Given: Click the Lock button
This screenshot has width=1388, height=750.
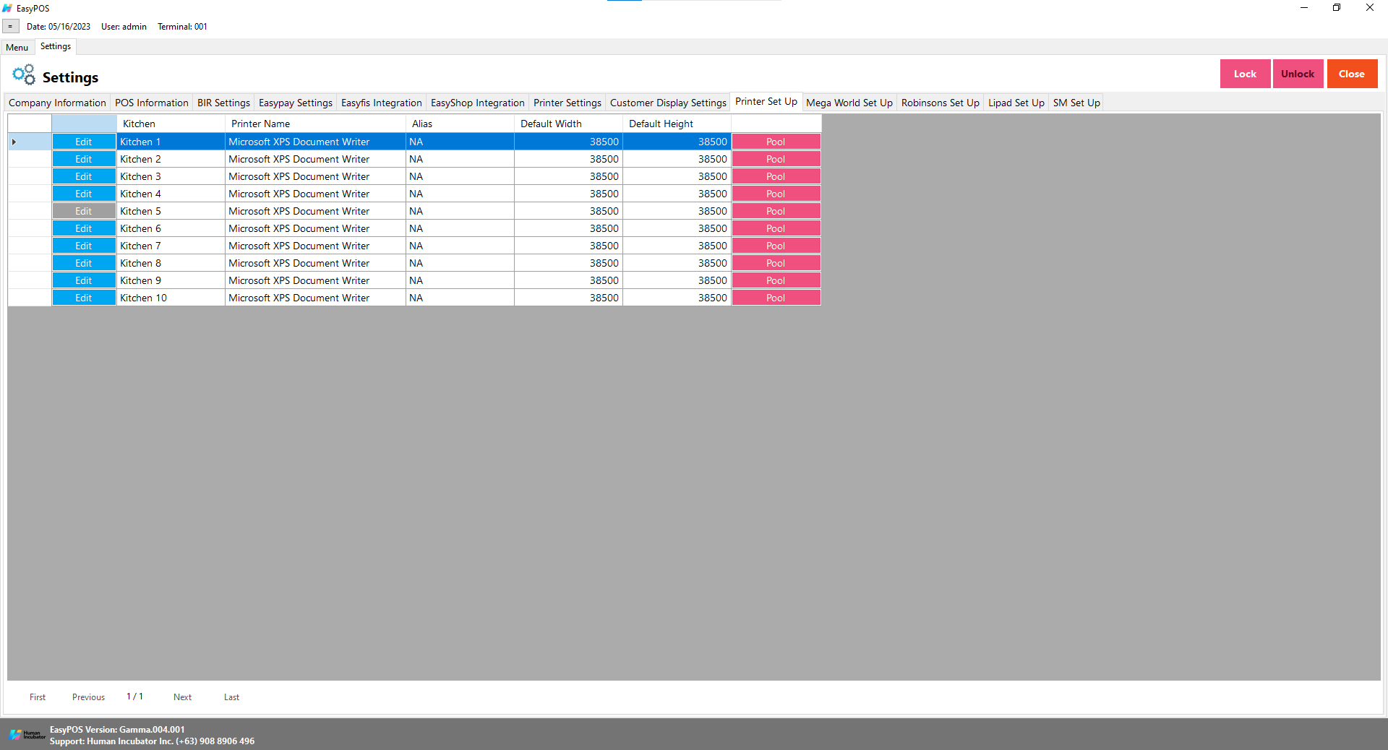Looking at the screenshot, I should (x=1245, y=74).
